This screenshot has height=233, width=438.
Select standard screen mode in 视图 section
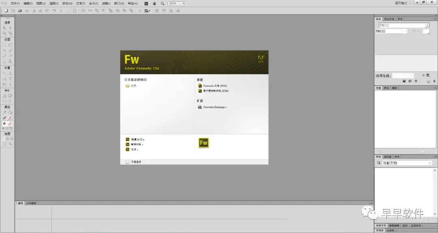click(x=3, y=139)
